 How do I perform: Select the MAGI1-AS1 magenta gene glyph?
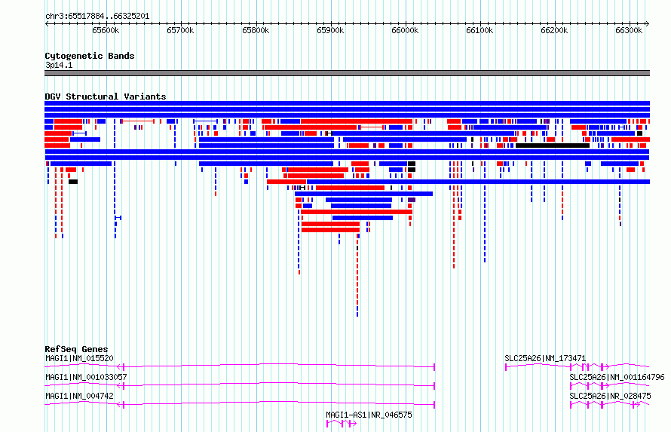pos(342,424)
